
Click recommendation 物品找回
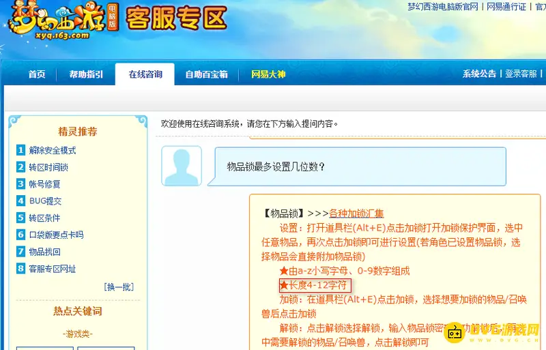(x=44, y=252)
